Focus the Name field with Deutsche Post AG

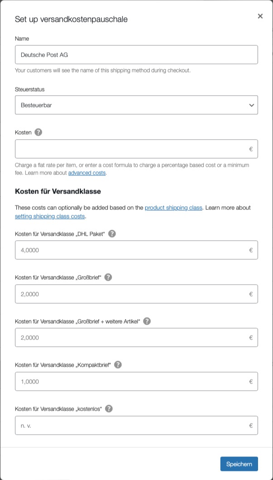pyautogui.click(x=136, y=55)
